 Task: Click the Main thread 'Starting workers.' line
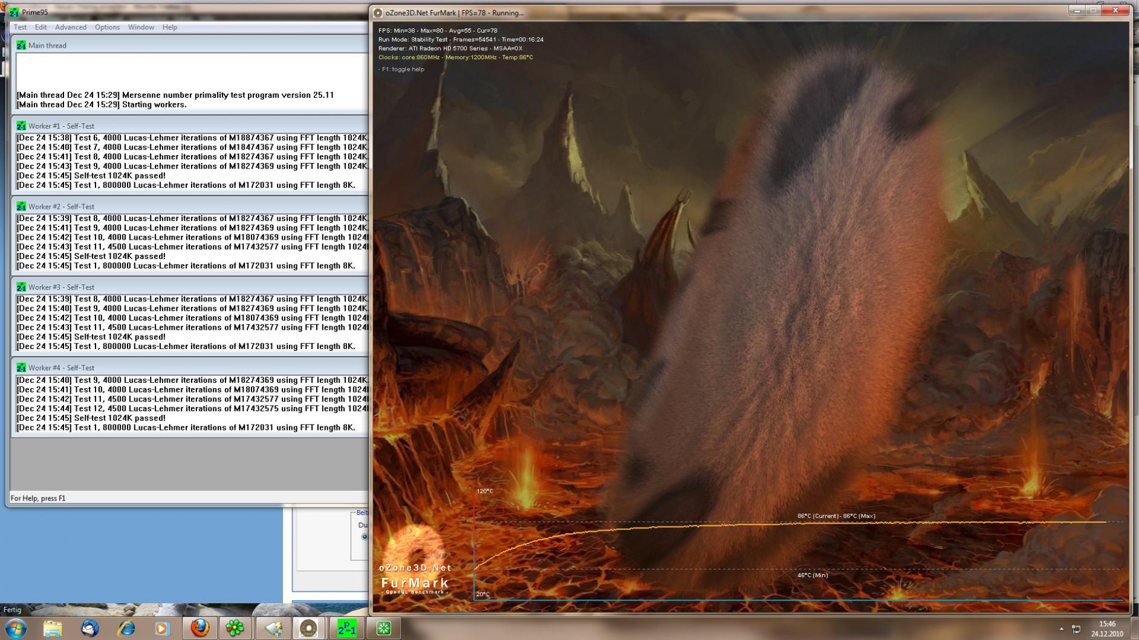click(102, 104)
